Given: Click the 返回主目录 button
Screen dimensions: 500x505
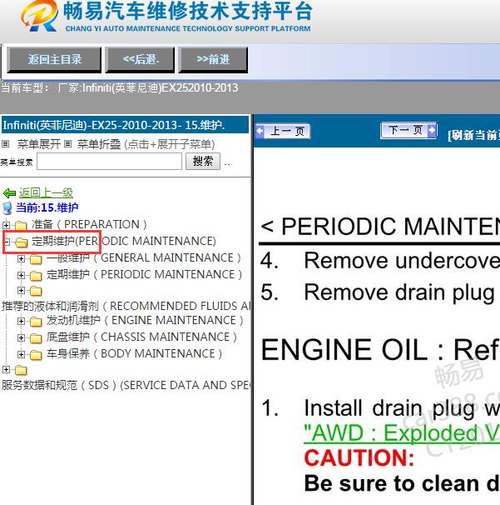Looking at the screenshot, I should (x=54, y=59).
